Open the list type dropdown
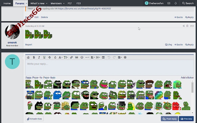This screenshot has width=197, height=123. (x=98, y=58)
